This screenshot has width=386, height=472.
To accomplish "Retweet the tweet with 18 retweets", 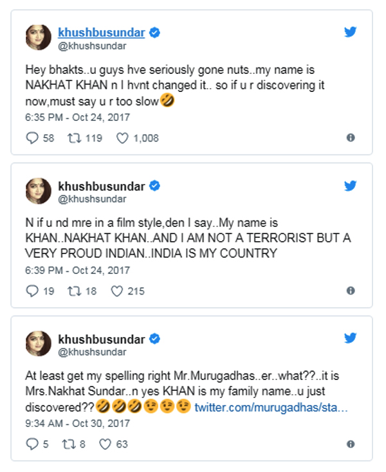I will 74,291.
